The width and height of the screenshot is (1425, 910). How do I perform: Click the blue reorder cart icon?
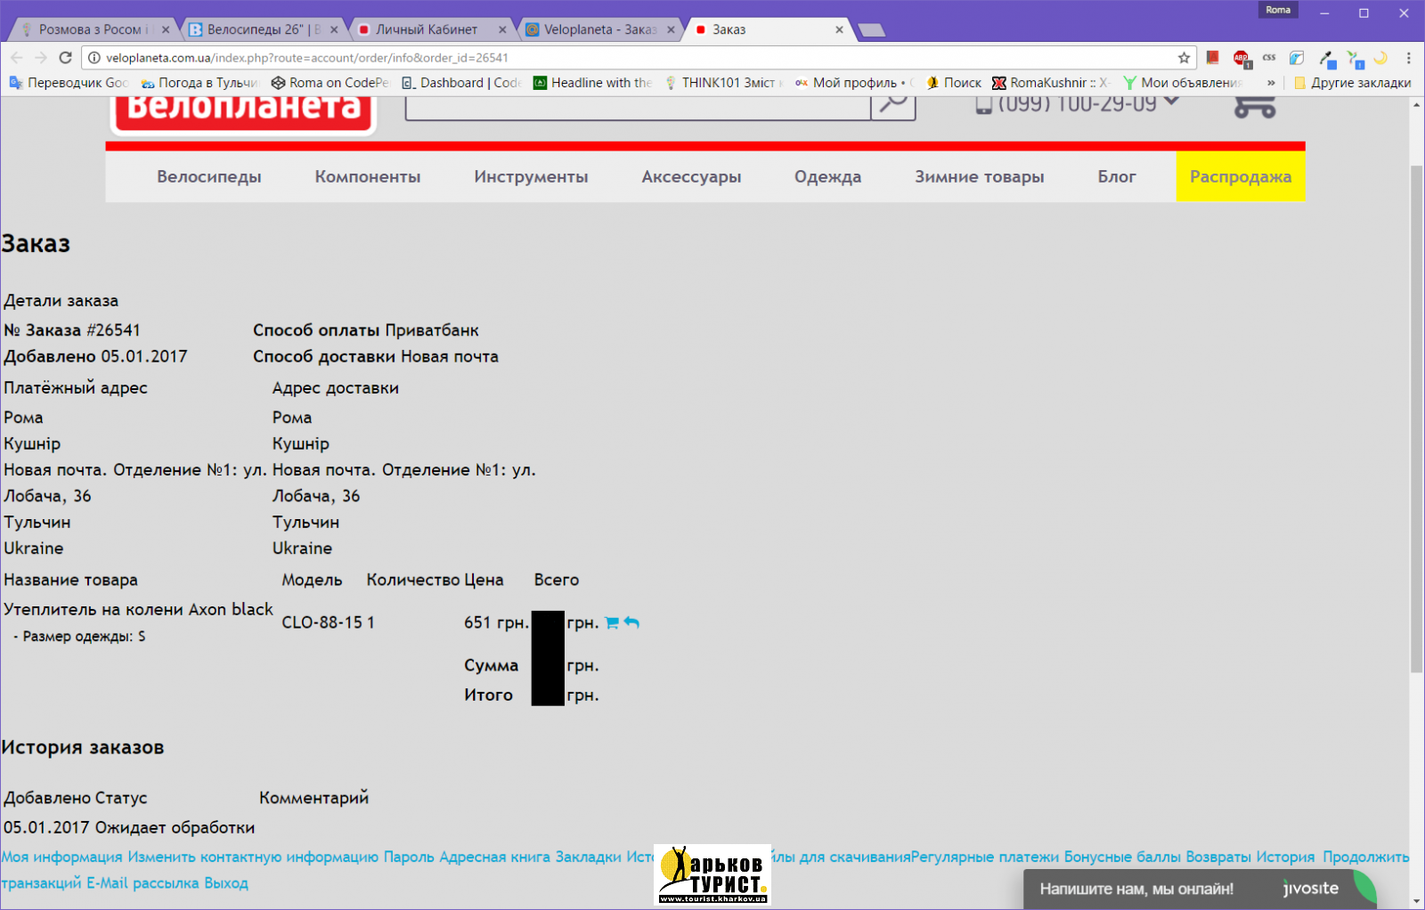pos(611,622)
